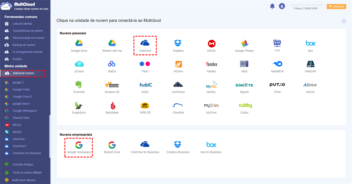Add a Dropbox cloud drive
This screenshot has height=184, width=352.
coord(178,46)
